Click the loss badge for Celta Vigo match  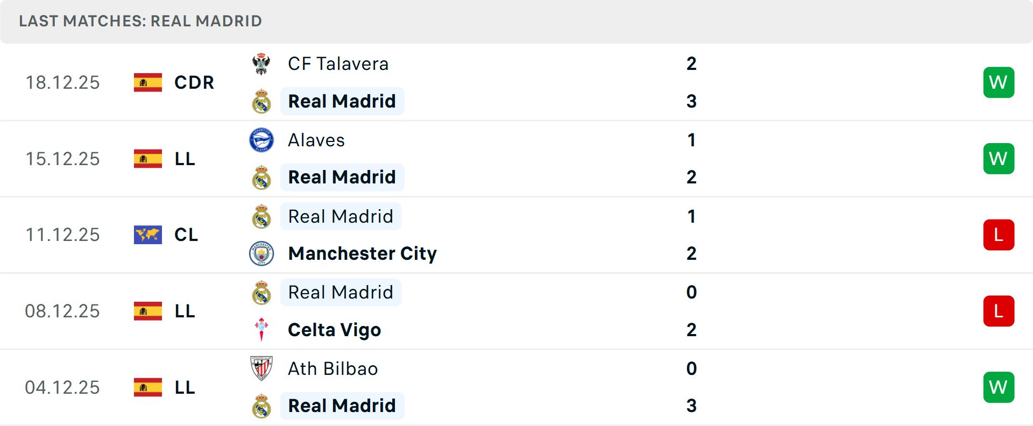pos(999,311)
